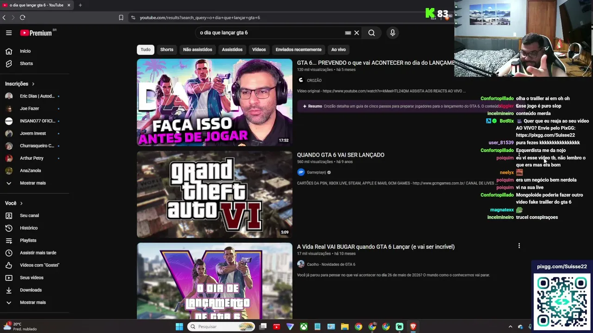
Task: Filter results by Ao vivo
Action: point(339,49)
